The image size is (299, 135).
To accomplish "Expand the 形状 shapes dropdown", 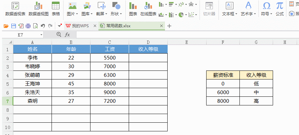I will pos(121,14).
